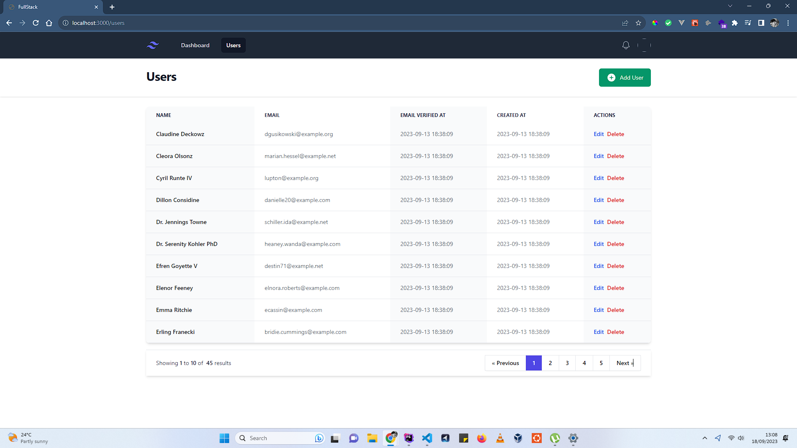The height and width of the screenshot is (448, 797).
Task: Go to pagination page 3
Action: (x=567, y=363)
